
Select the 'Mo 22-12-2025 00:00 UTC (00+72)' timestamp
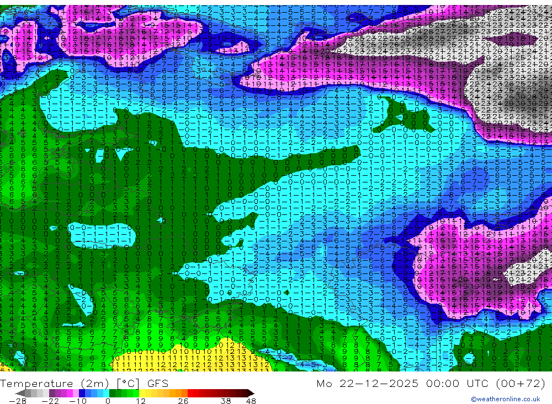tap(431, 383)
